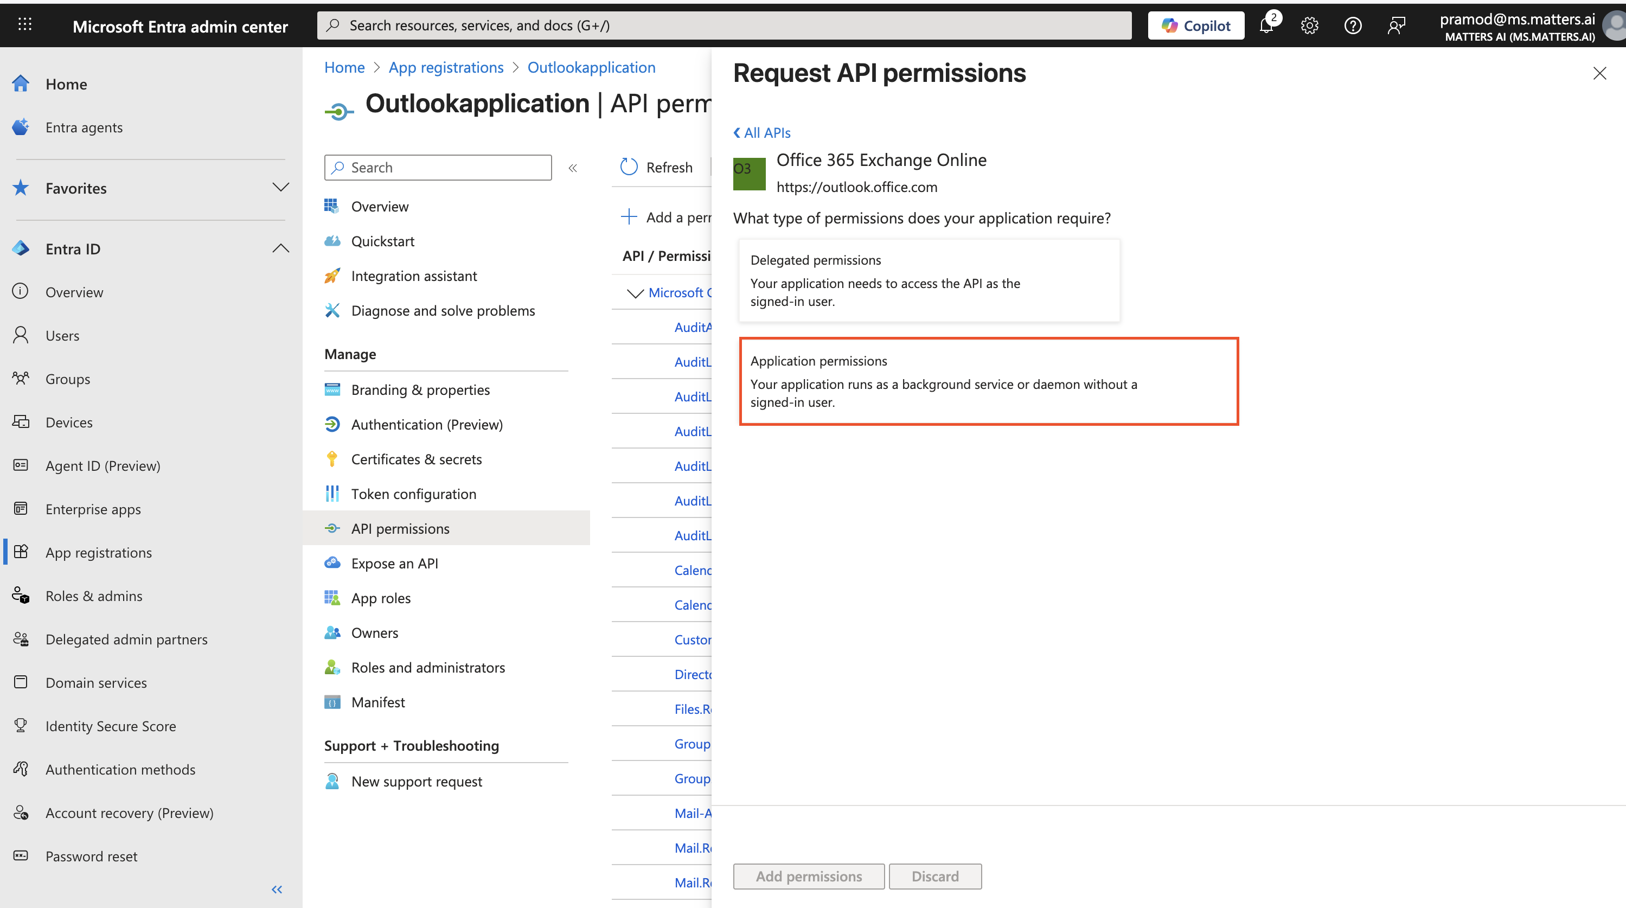
Task: Click the Authentication methods icon
Action: pyautogui.click(x=20, y=770)
